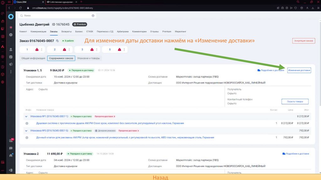This screenshot has width=321, height=180.
Task: Click the Изменение доставки button
Action: pyautogui.click(x=299, y=70)
